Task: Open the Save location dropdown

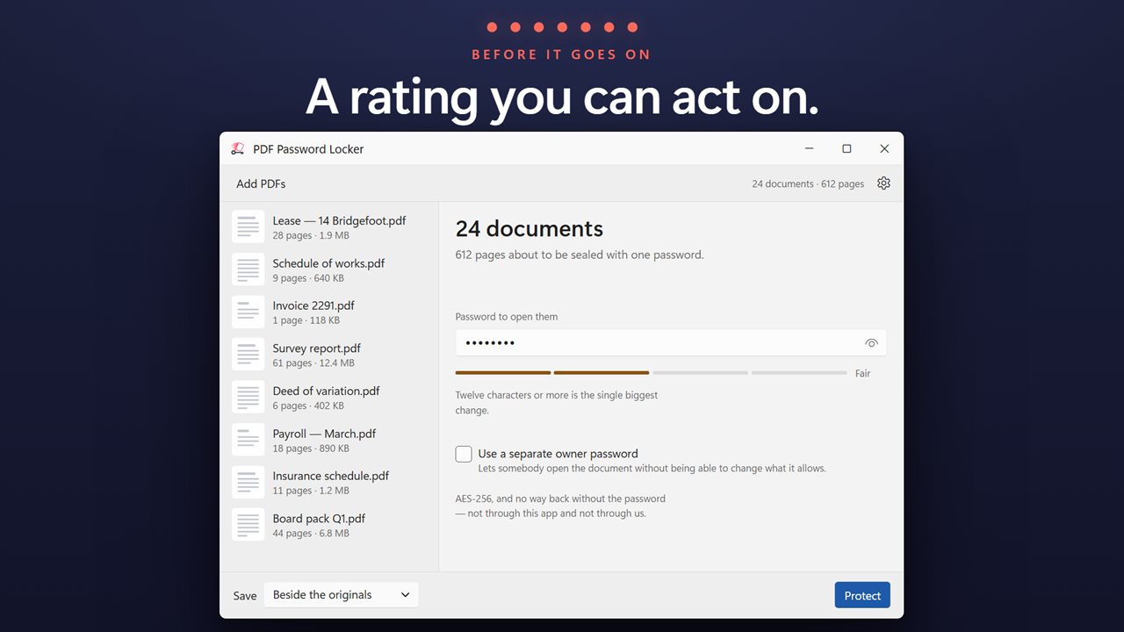Action: click(x=342, y=595)
